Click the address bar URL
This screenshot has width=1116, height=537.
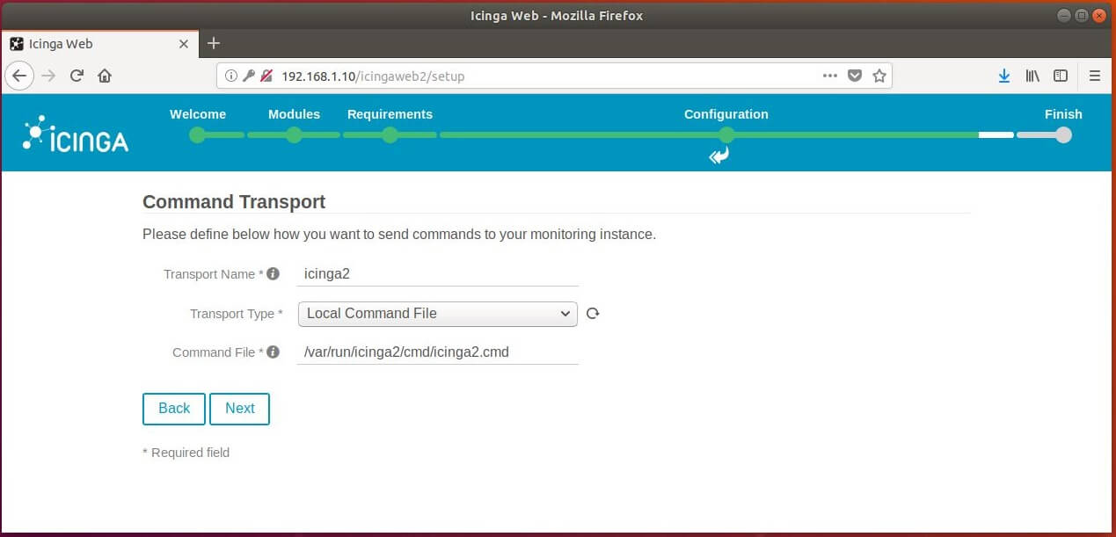(373, 76)
